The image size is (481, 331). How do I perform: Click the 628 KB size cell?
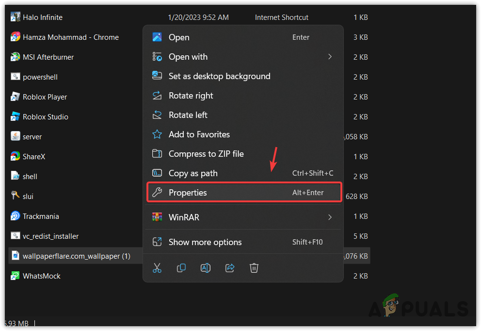356,197
